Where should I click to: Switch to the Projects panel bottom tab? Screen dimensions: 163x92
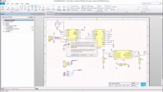[x=3, y=89]
